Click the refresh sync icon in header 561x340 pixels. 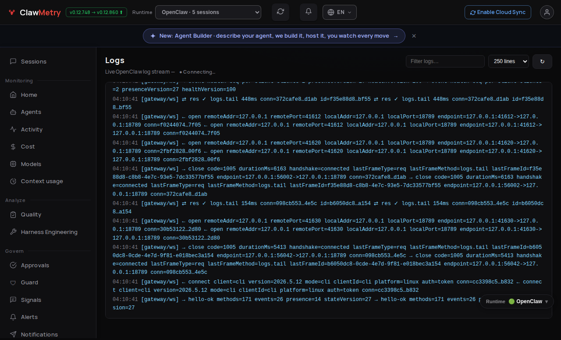tap(280, 12)
